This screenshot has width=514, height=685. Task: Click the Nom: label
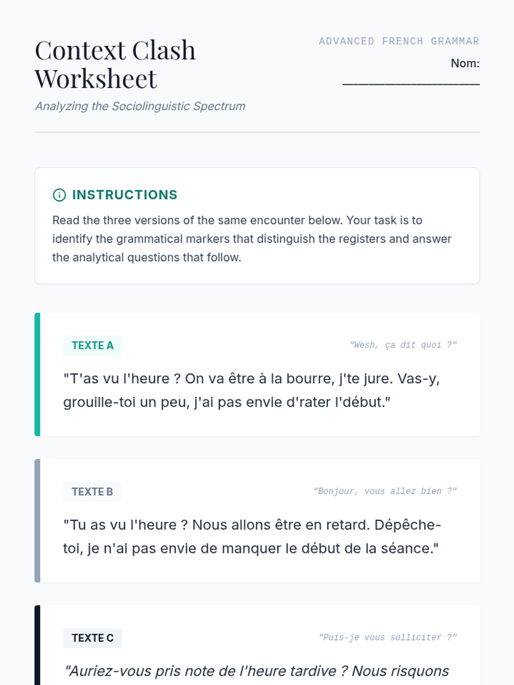(x=465, y=63)
